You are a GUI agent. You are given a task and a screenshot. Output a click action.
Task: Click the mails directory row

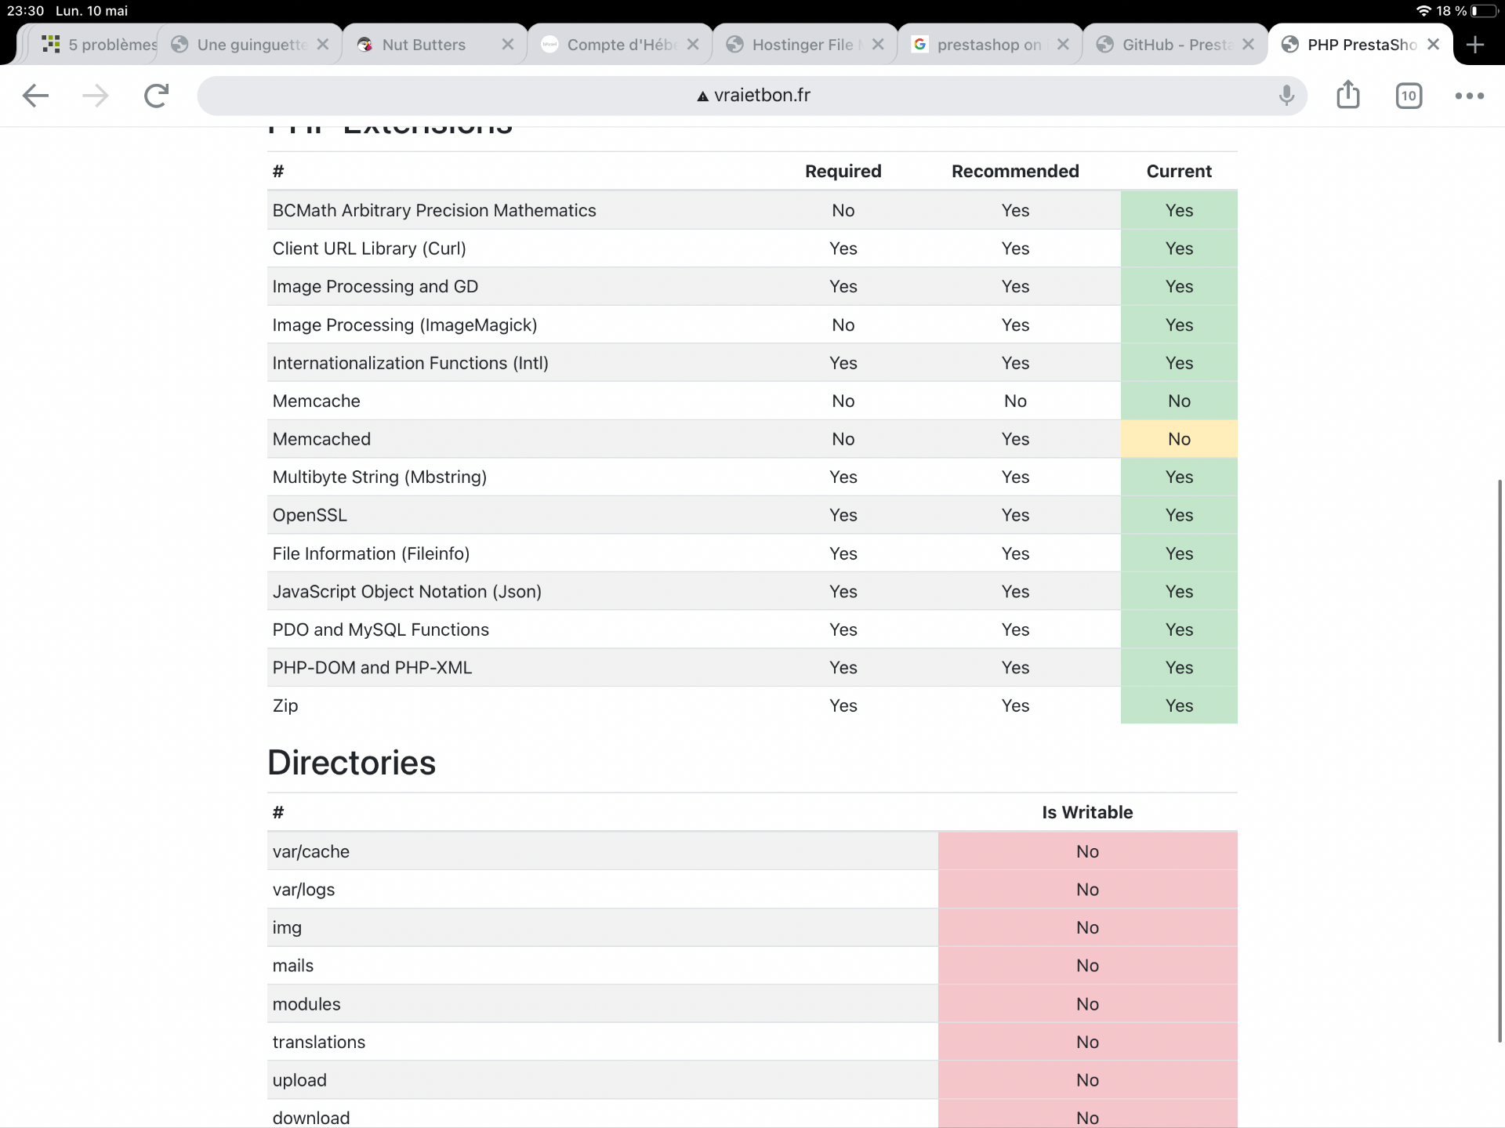click(x=752, y=966)
